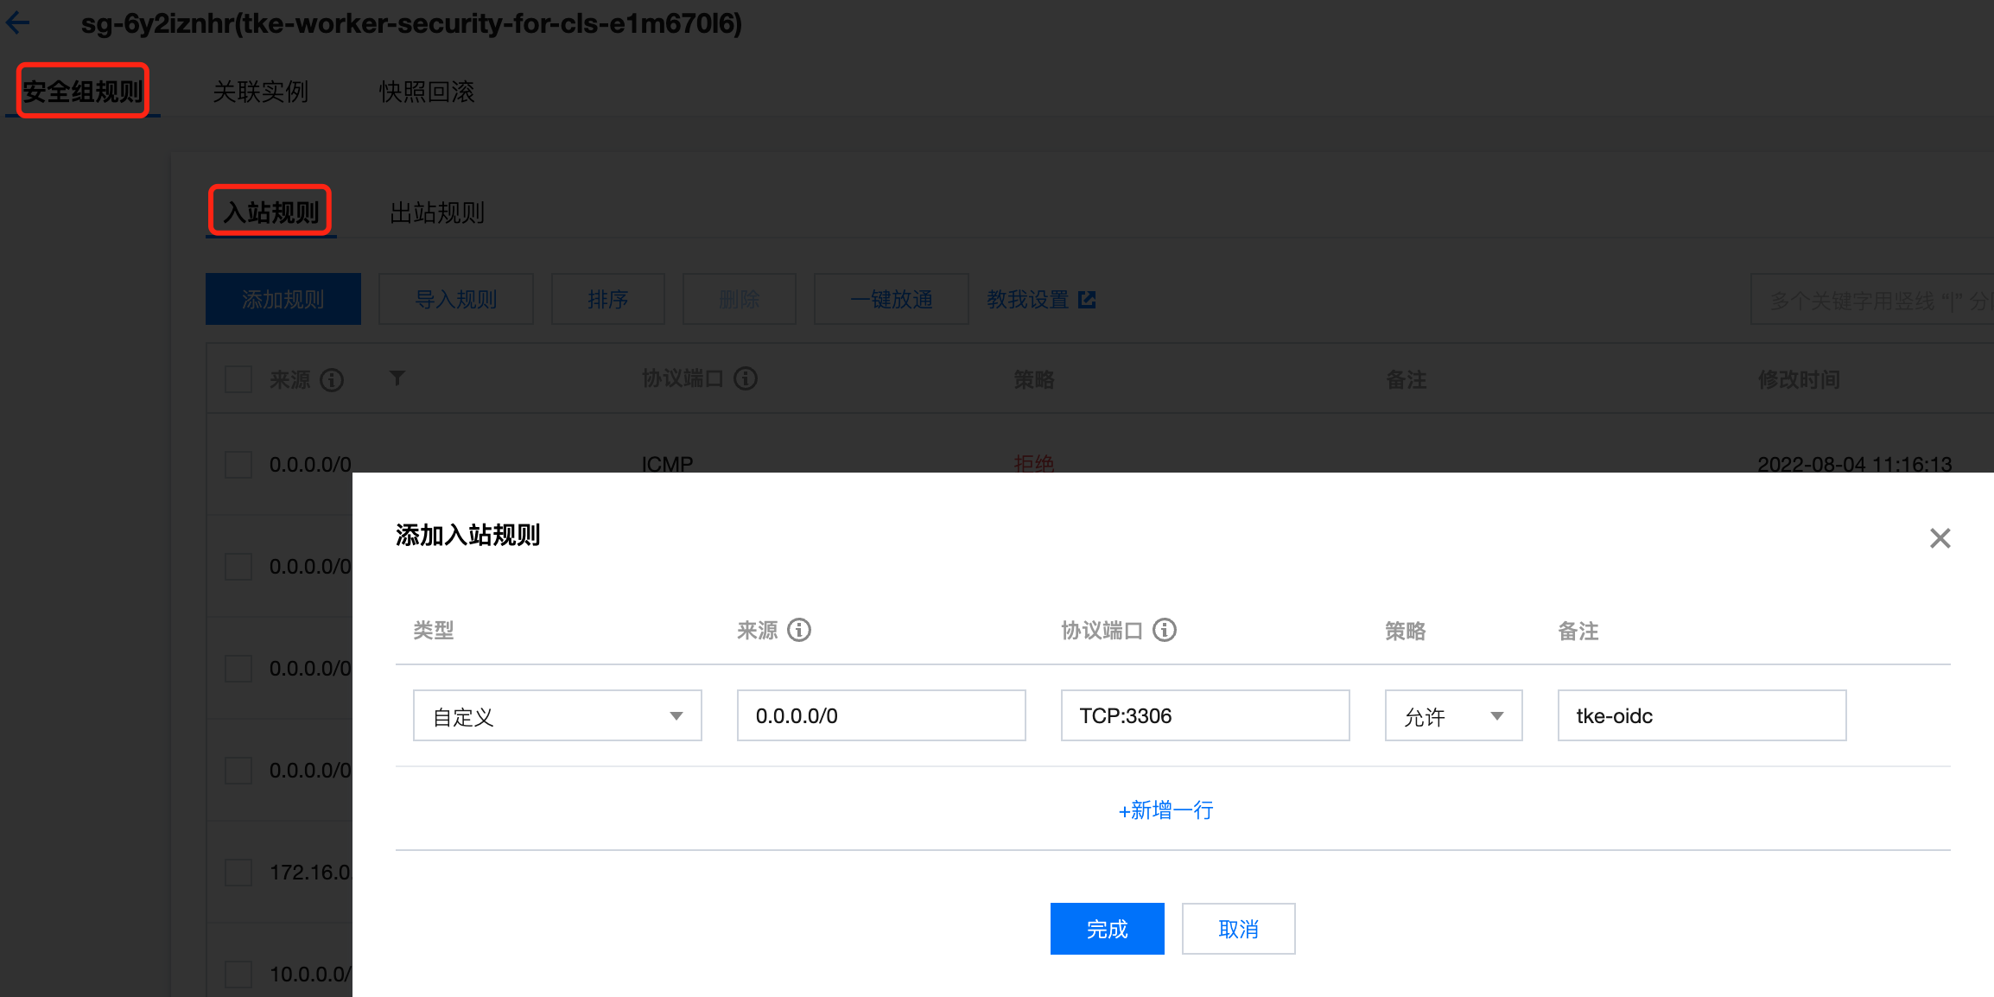The width and height of the screenshot is (1994, 997).
Task: Toggle the select-all checkbox in table header
Action: tap(238, 379)
